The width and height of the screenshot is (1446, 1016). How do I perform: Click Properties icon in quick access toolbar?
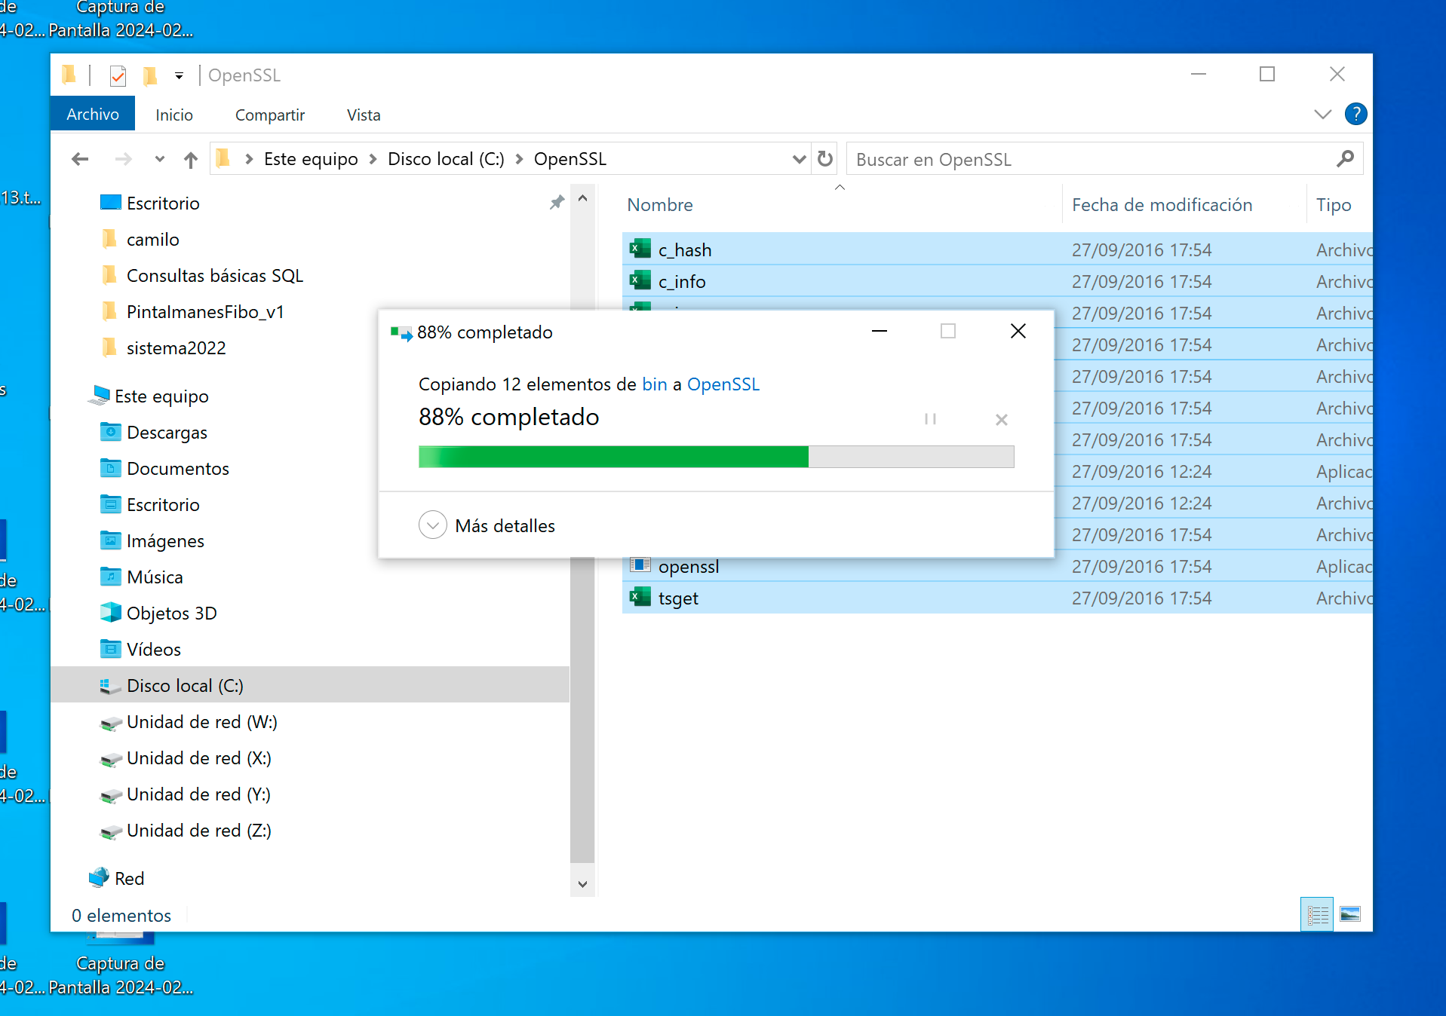coord(118,75)
